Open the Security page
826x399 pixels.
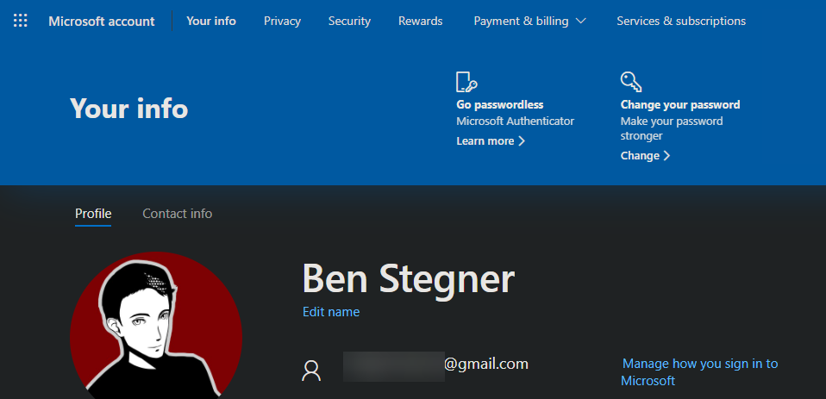tap(349, 21)
